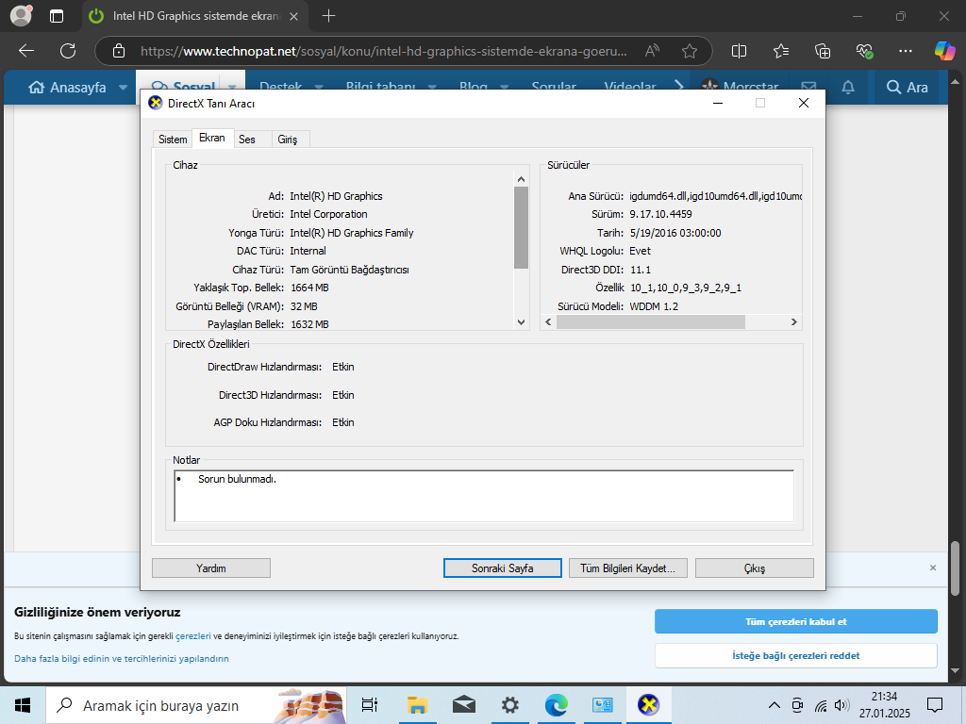Open the çerezleri link in banner
Viewport: 966px width, 724px height.
(x=192, y=636)
